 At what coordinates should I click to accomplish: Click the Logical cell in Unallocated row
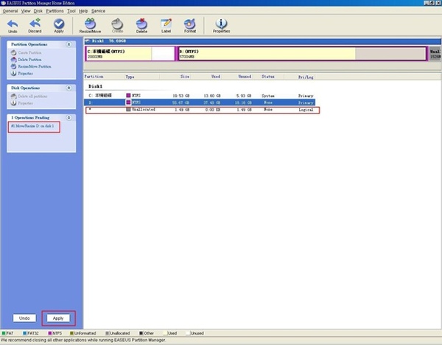pos(306,110)
